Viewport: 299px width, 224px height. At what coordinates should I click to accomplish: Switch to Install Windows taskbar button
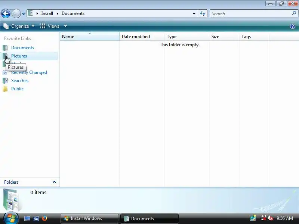point(89,218)
